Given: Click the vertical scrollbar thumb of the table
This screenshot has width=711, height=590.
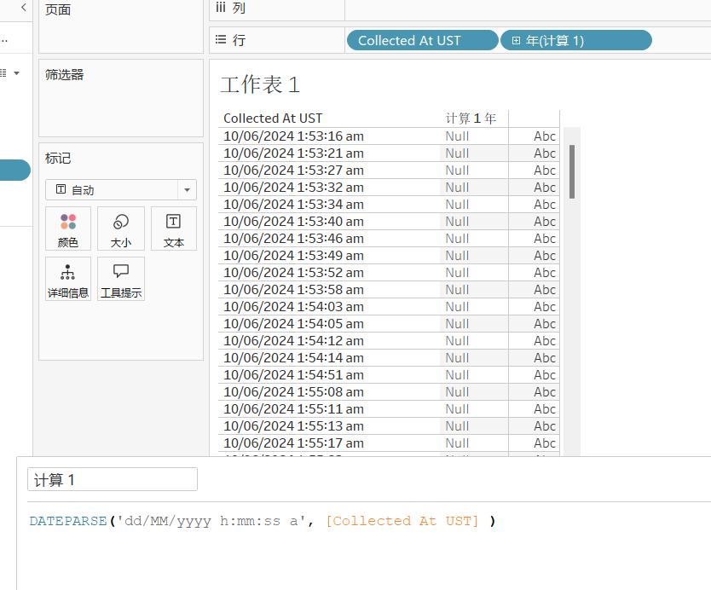Looking at the screenshot, I should [572, 171].
